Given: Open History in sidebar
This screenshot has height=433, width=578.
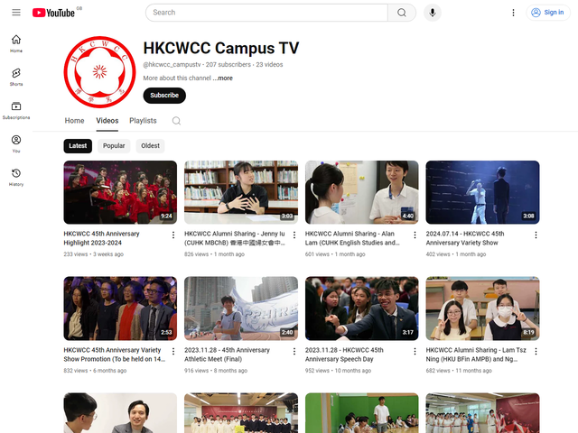Looking at the screenshot, I should click(16, 177).
